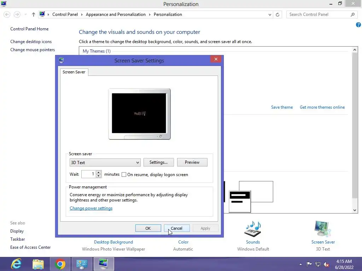
Task: Open Display under See also
Action: [x=17, y=231]
